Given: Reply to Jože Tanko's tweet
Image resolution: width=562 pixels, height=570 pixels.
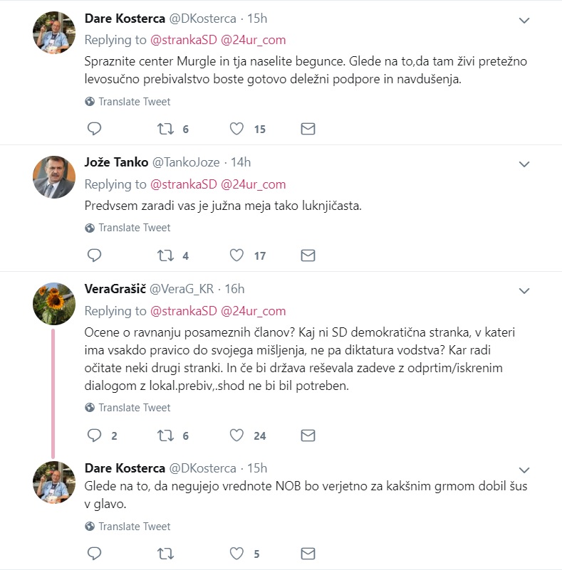Looking at the screenshot, I should coord(94,255).
